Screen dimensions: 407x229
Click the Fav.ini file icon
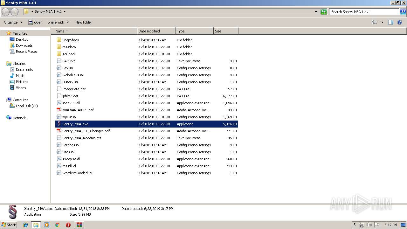pos(59,68)
